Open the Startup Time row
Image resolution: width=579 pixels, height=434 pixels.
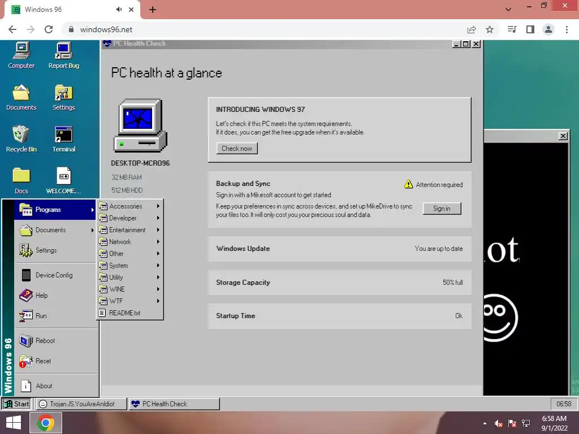click(339, 316)
